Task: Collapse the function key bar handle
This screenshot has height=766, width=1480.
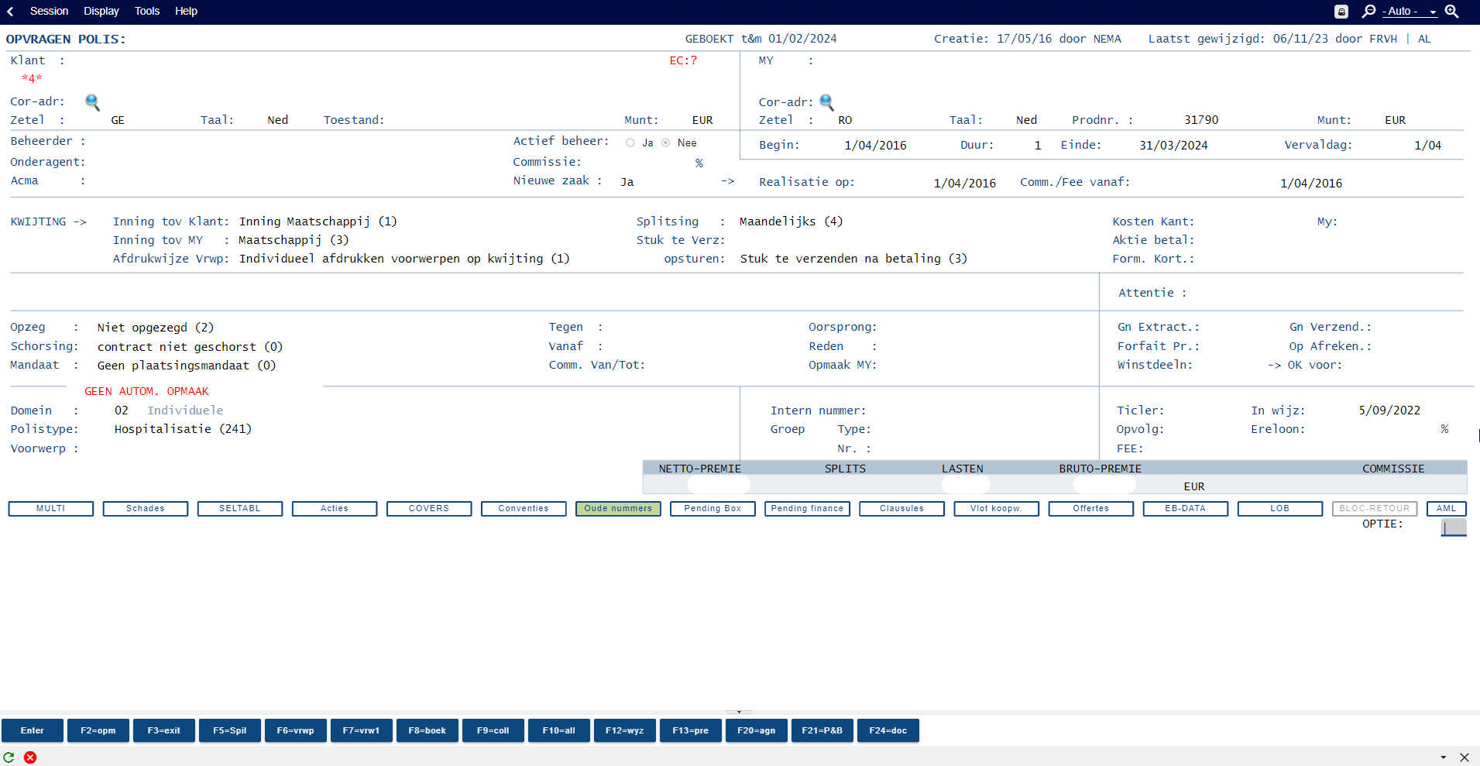Action: [739, 711]
